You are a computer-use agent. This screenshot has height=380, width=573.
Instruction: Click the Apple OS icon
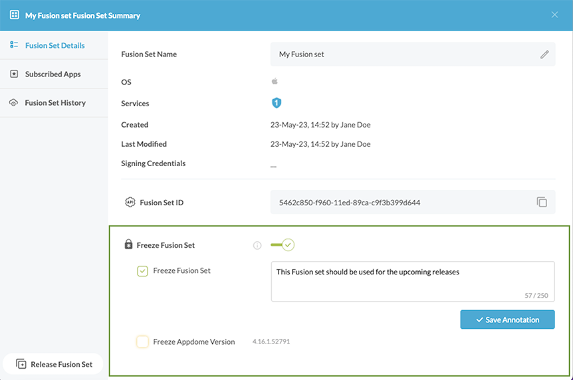click(x=275, y=82)
